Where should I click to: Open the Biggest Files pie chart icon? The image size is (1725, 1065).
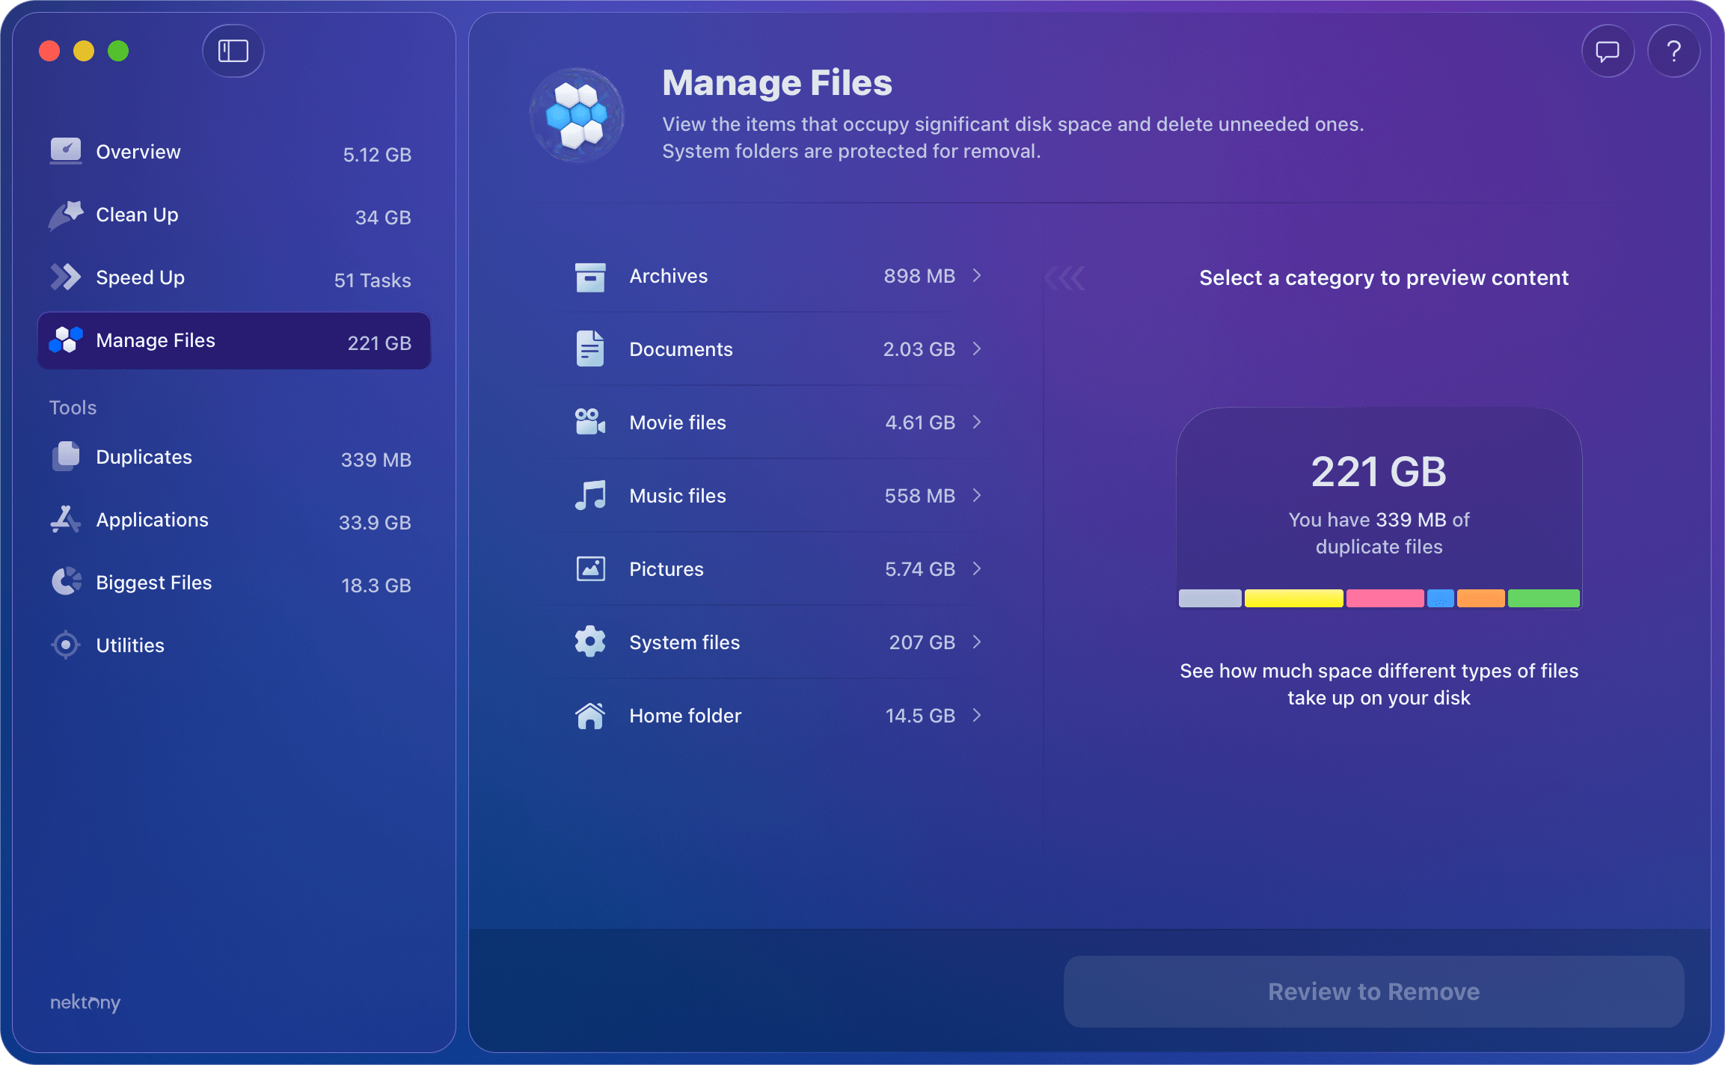click(x=66, y=582)
